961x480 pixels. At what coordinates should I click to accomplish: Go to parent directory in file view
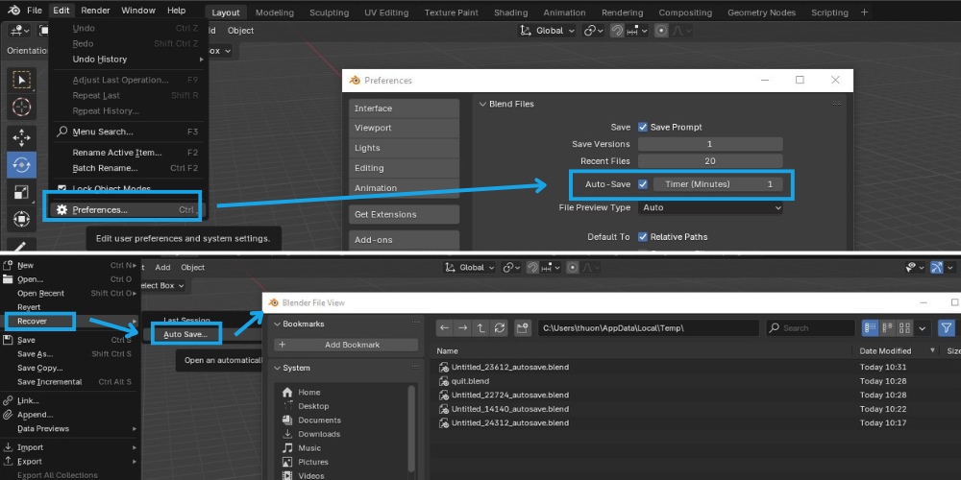pyautogui.click(x=481, y=328)
